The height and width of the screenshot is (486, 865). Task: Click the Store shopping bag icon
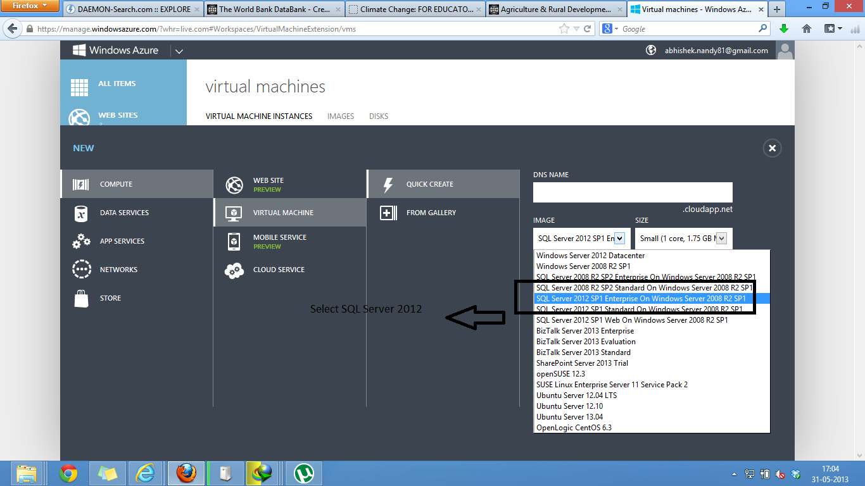[x=81, y=298]
